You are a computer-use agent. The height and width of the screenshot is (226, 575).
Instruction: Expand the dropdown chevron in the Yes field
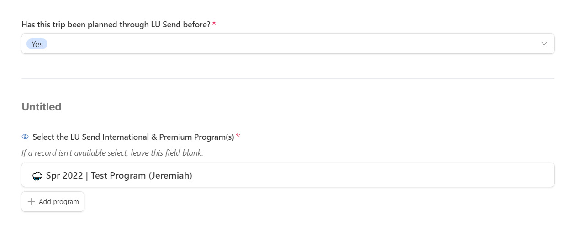[544, 44]
